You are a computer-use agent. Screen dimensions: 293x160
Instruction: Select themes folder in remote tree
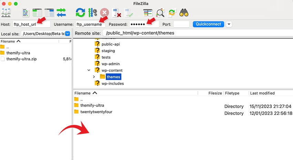[x=113, y=77]
